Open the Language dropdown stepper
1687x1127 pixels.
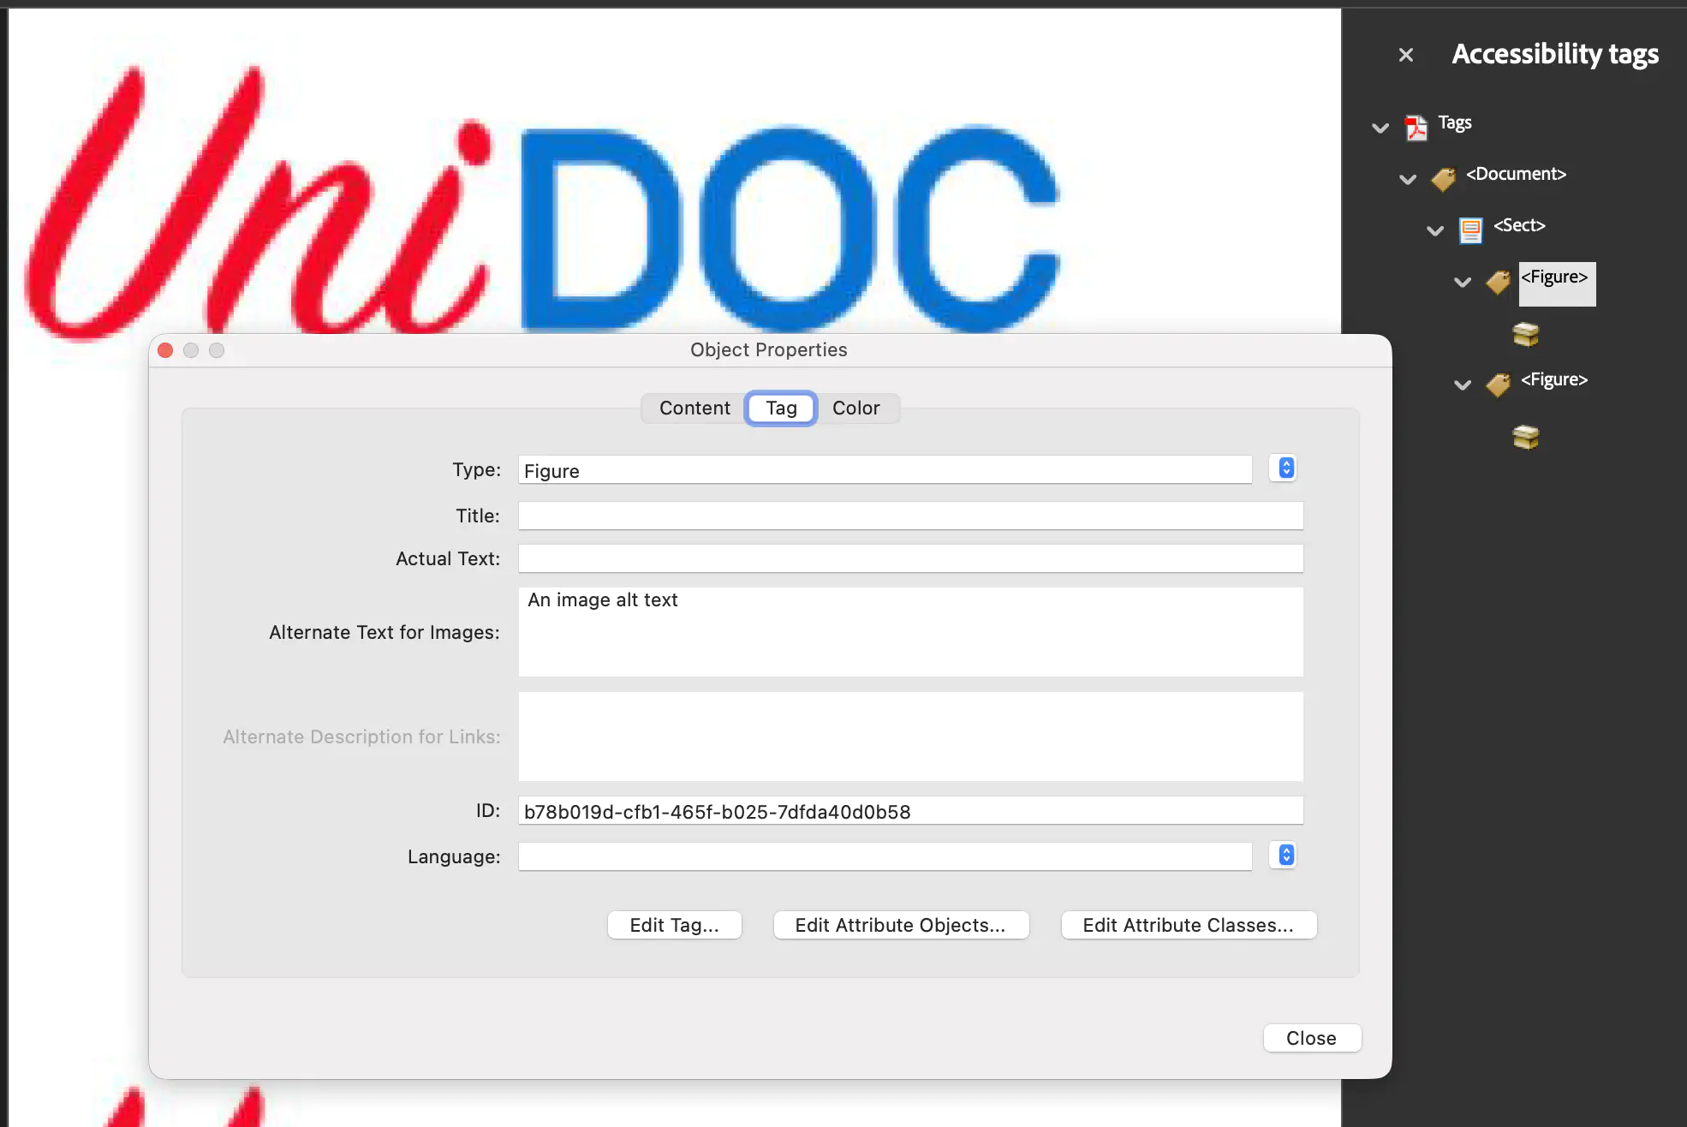pyautogui.click(x=1285, y=855)
